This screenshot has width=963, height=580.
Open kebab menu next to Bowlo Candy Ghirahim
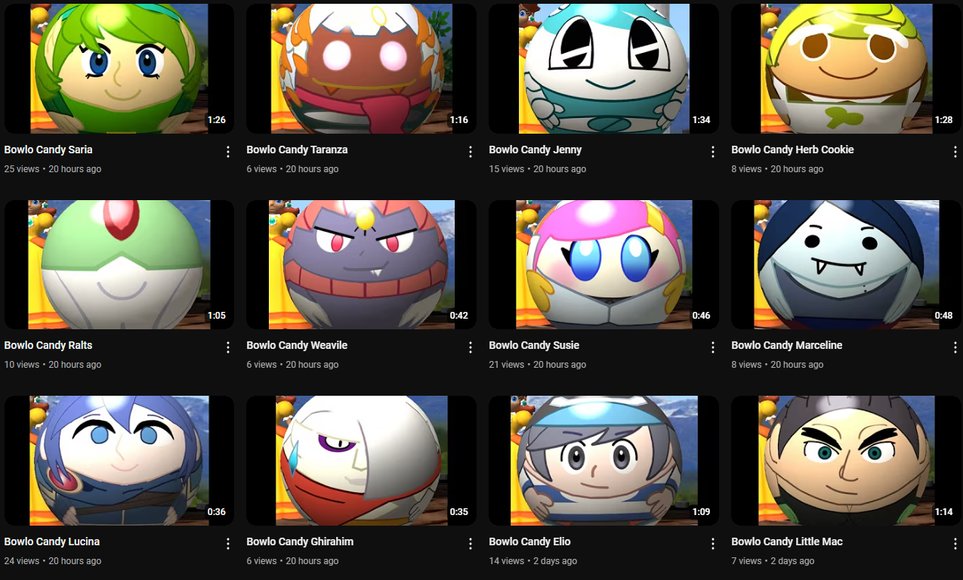coord(470,544)
